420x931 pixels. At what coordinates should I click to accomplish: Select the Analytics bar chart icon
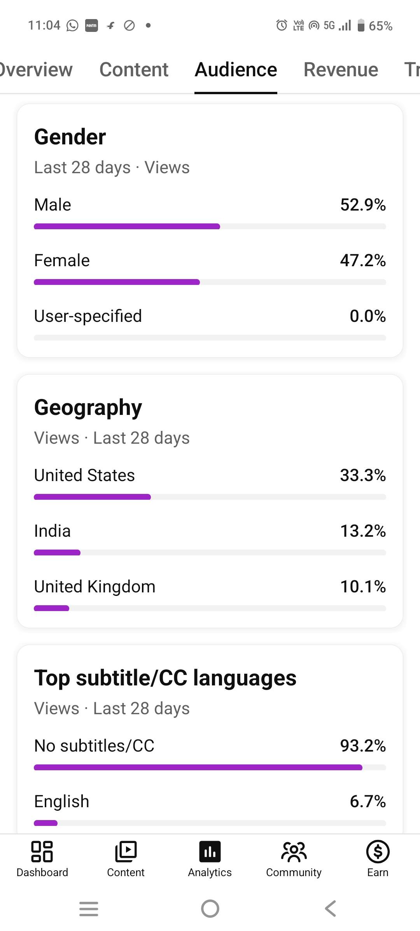pyautogui.click(x=210, y=852)
